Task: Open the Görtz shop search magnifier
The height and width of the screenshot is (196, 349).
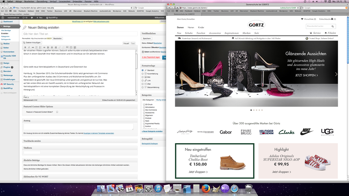Action: [332, 26]
